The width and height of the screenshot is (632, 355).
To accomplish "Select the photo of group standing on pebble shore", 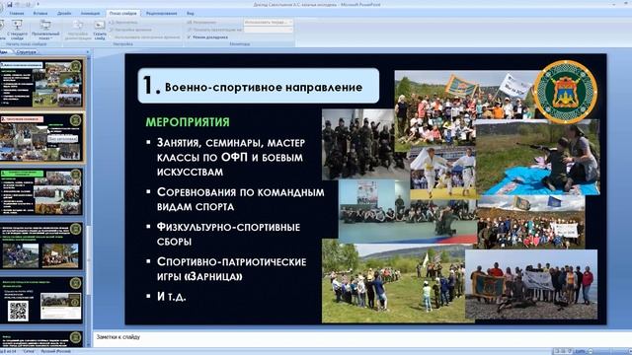I will click(531, 284).
